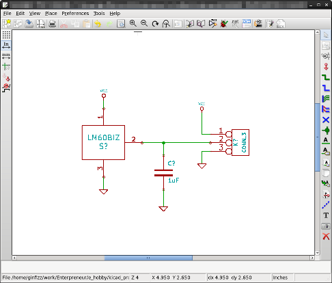
Task: Run CvPcb to associate footprints
Action: [258, 24]
